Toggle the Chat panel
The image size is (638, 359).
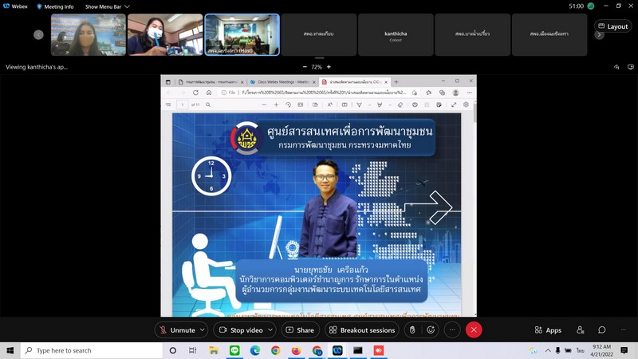tap(602, 330)
